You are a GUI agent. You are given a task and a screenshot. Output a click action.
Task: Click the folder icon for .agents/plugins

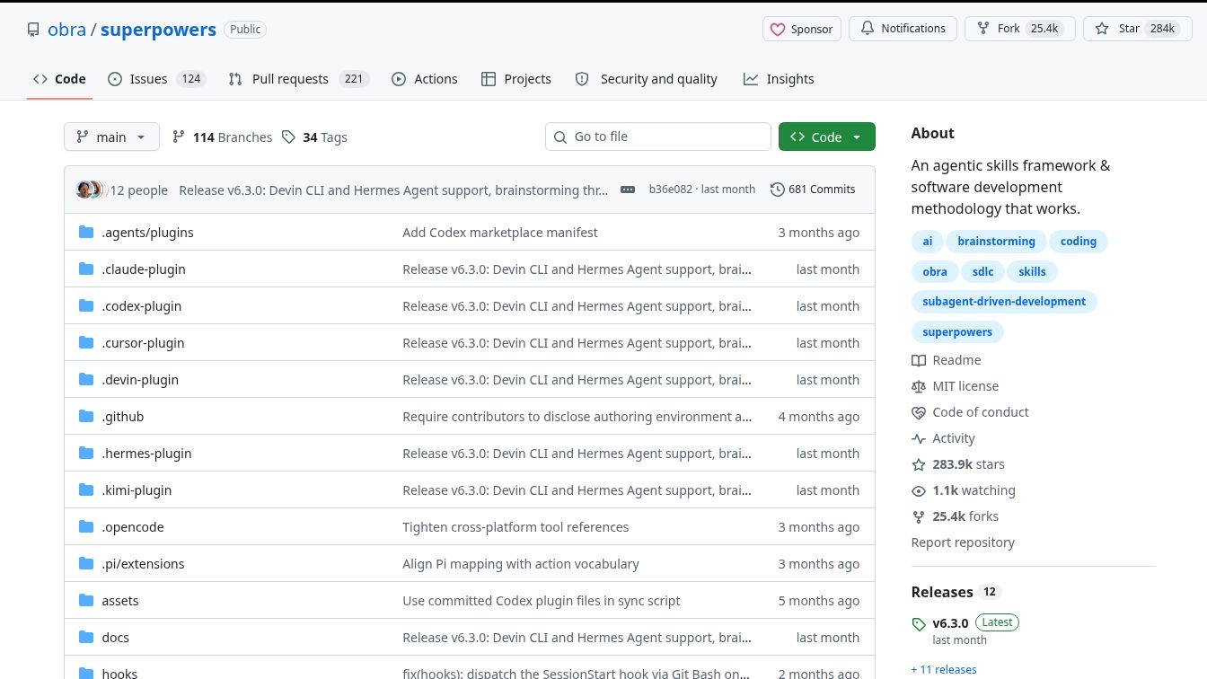point(86,233)
